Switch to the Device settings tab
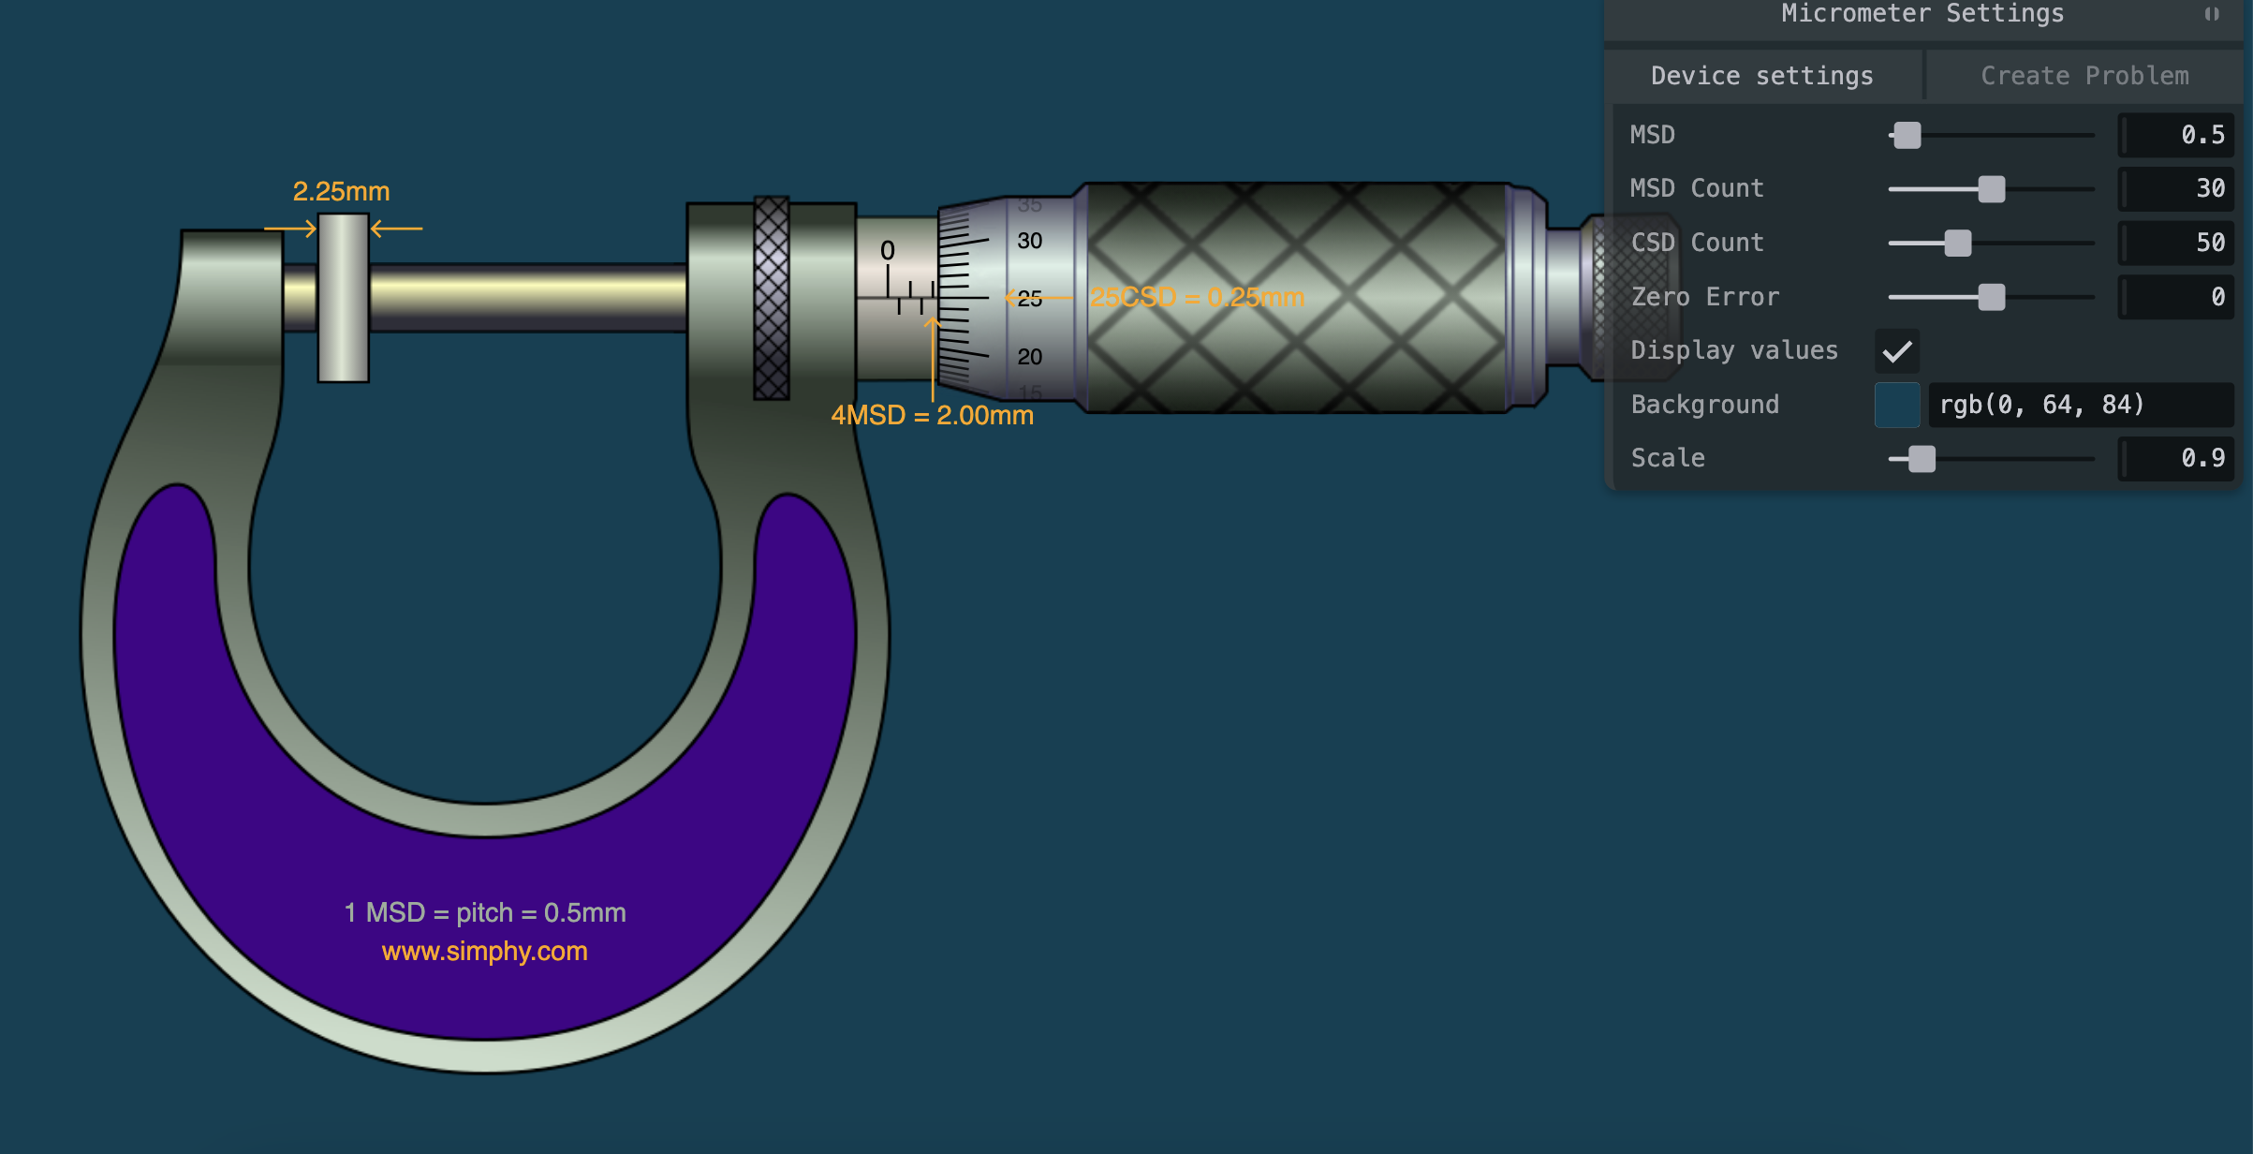 (1762, 76)
